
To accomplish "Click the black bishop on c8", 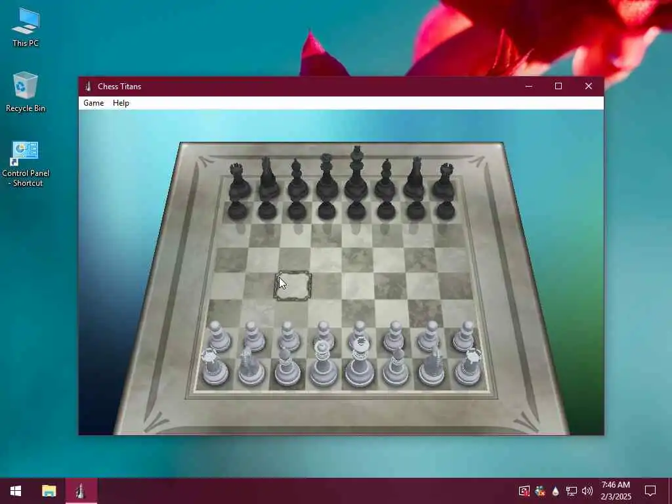I will click(297, 179).
